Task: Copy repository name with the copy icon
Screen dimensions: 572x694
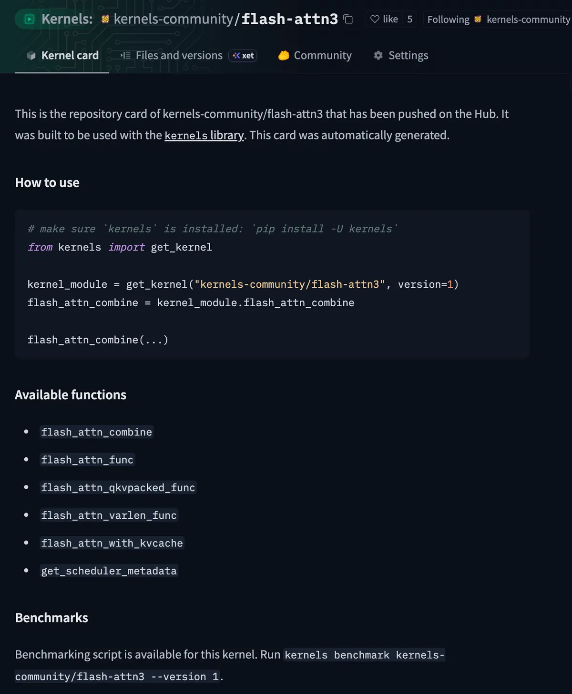Action: [348, 19]
